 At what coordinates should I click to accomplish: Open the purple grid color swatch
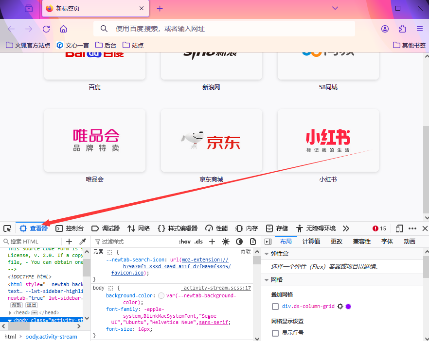pos(348,307)
